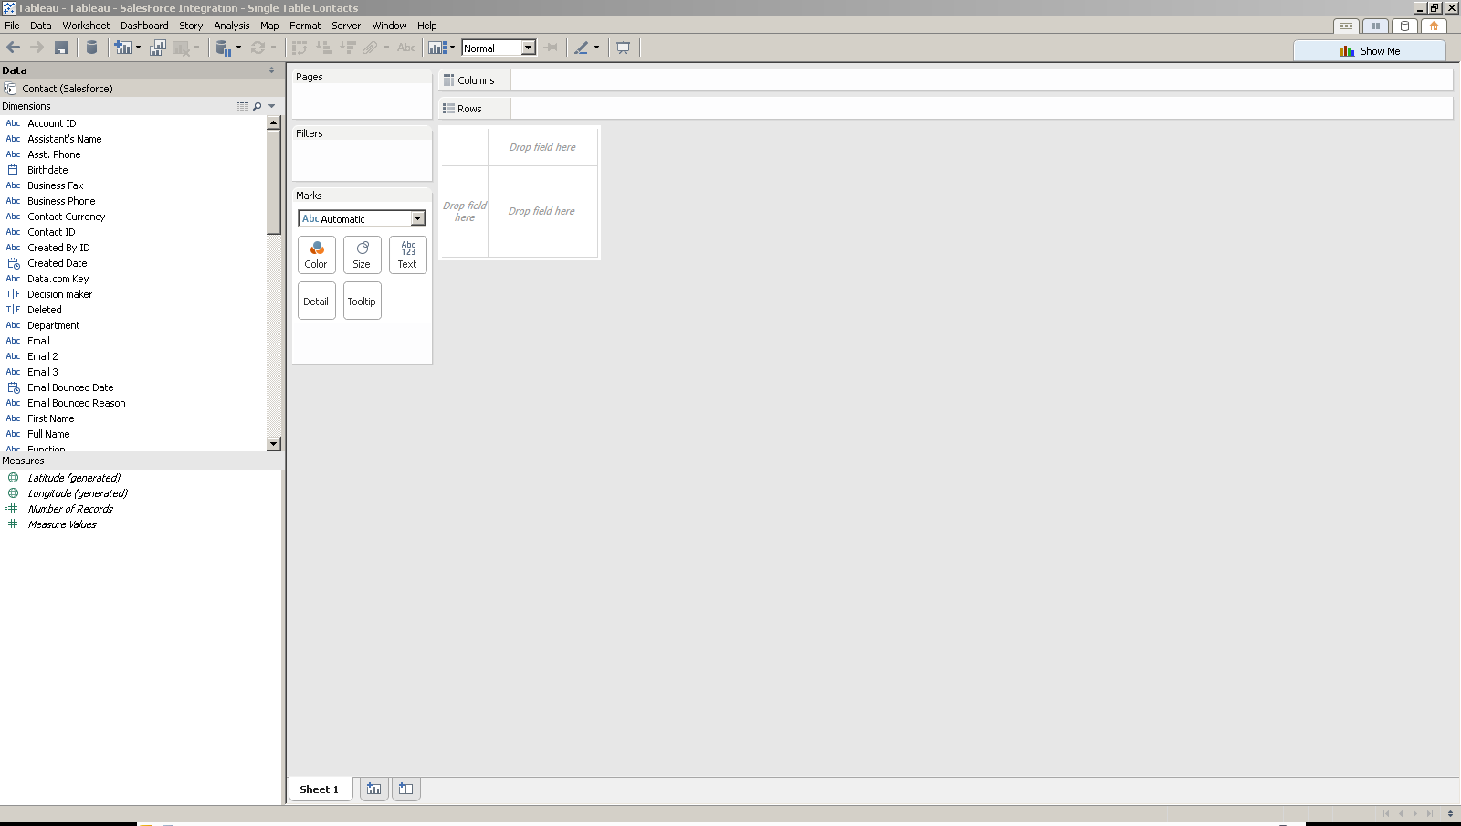Open the View Cards dropdown arrow

click(x=452, y=48)
